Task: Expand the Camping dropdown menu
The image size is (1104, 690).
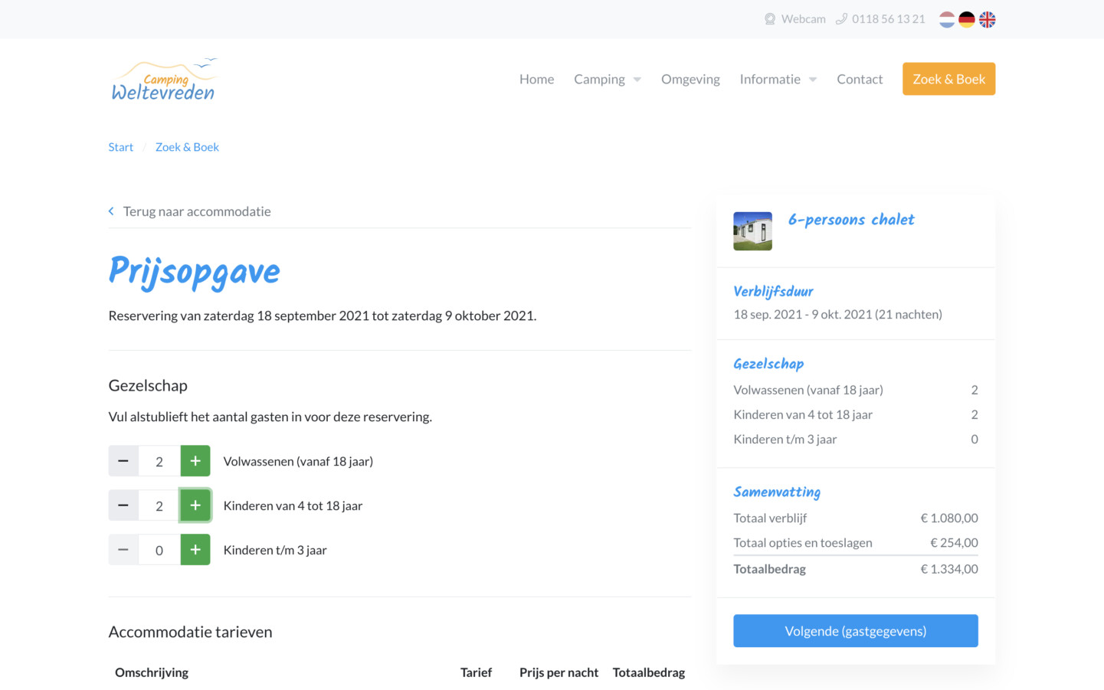Action: (607, 79)
